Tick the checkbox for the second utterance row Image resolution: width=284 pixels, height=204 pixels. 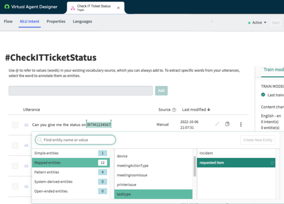coord(15,145)
